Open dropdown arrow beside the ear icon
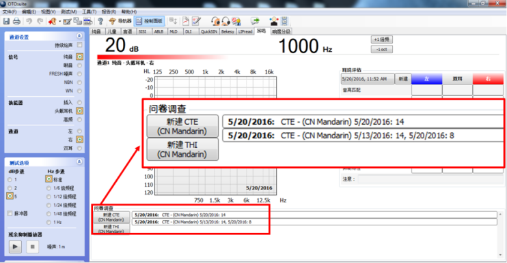Screen dimensions: 507x263 pyautogui.click(x=60, y=22)
